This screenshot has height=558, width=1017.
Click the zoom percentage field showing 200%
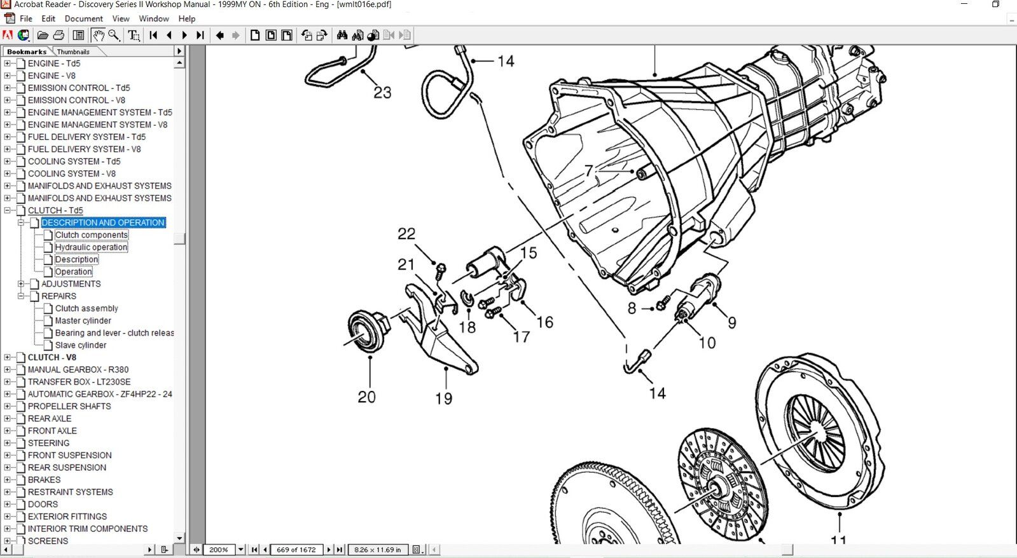219,550
